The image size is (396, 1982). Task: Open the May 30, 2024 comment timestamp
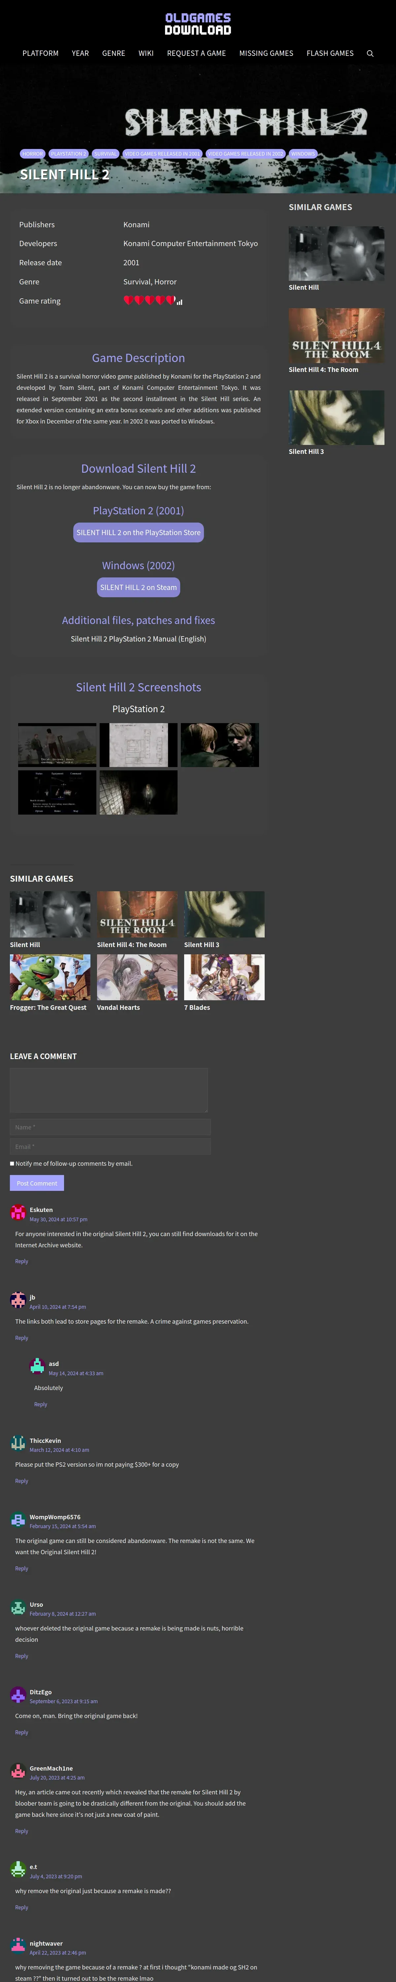(x=58, y=1220)
